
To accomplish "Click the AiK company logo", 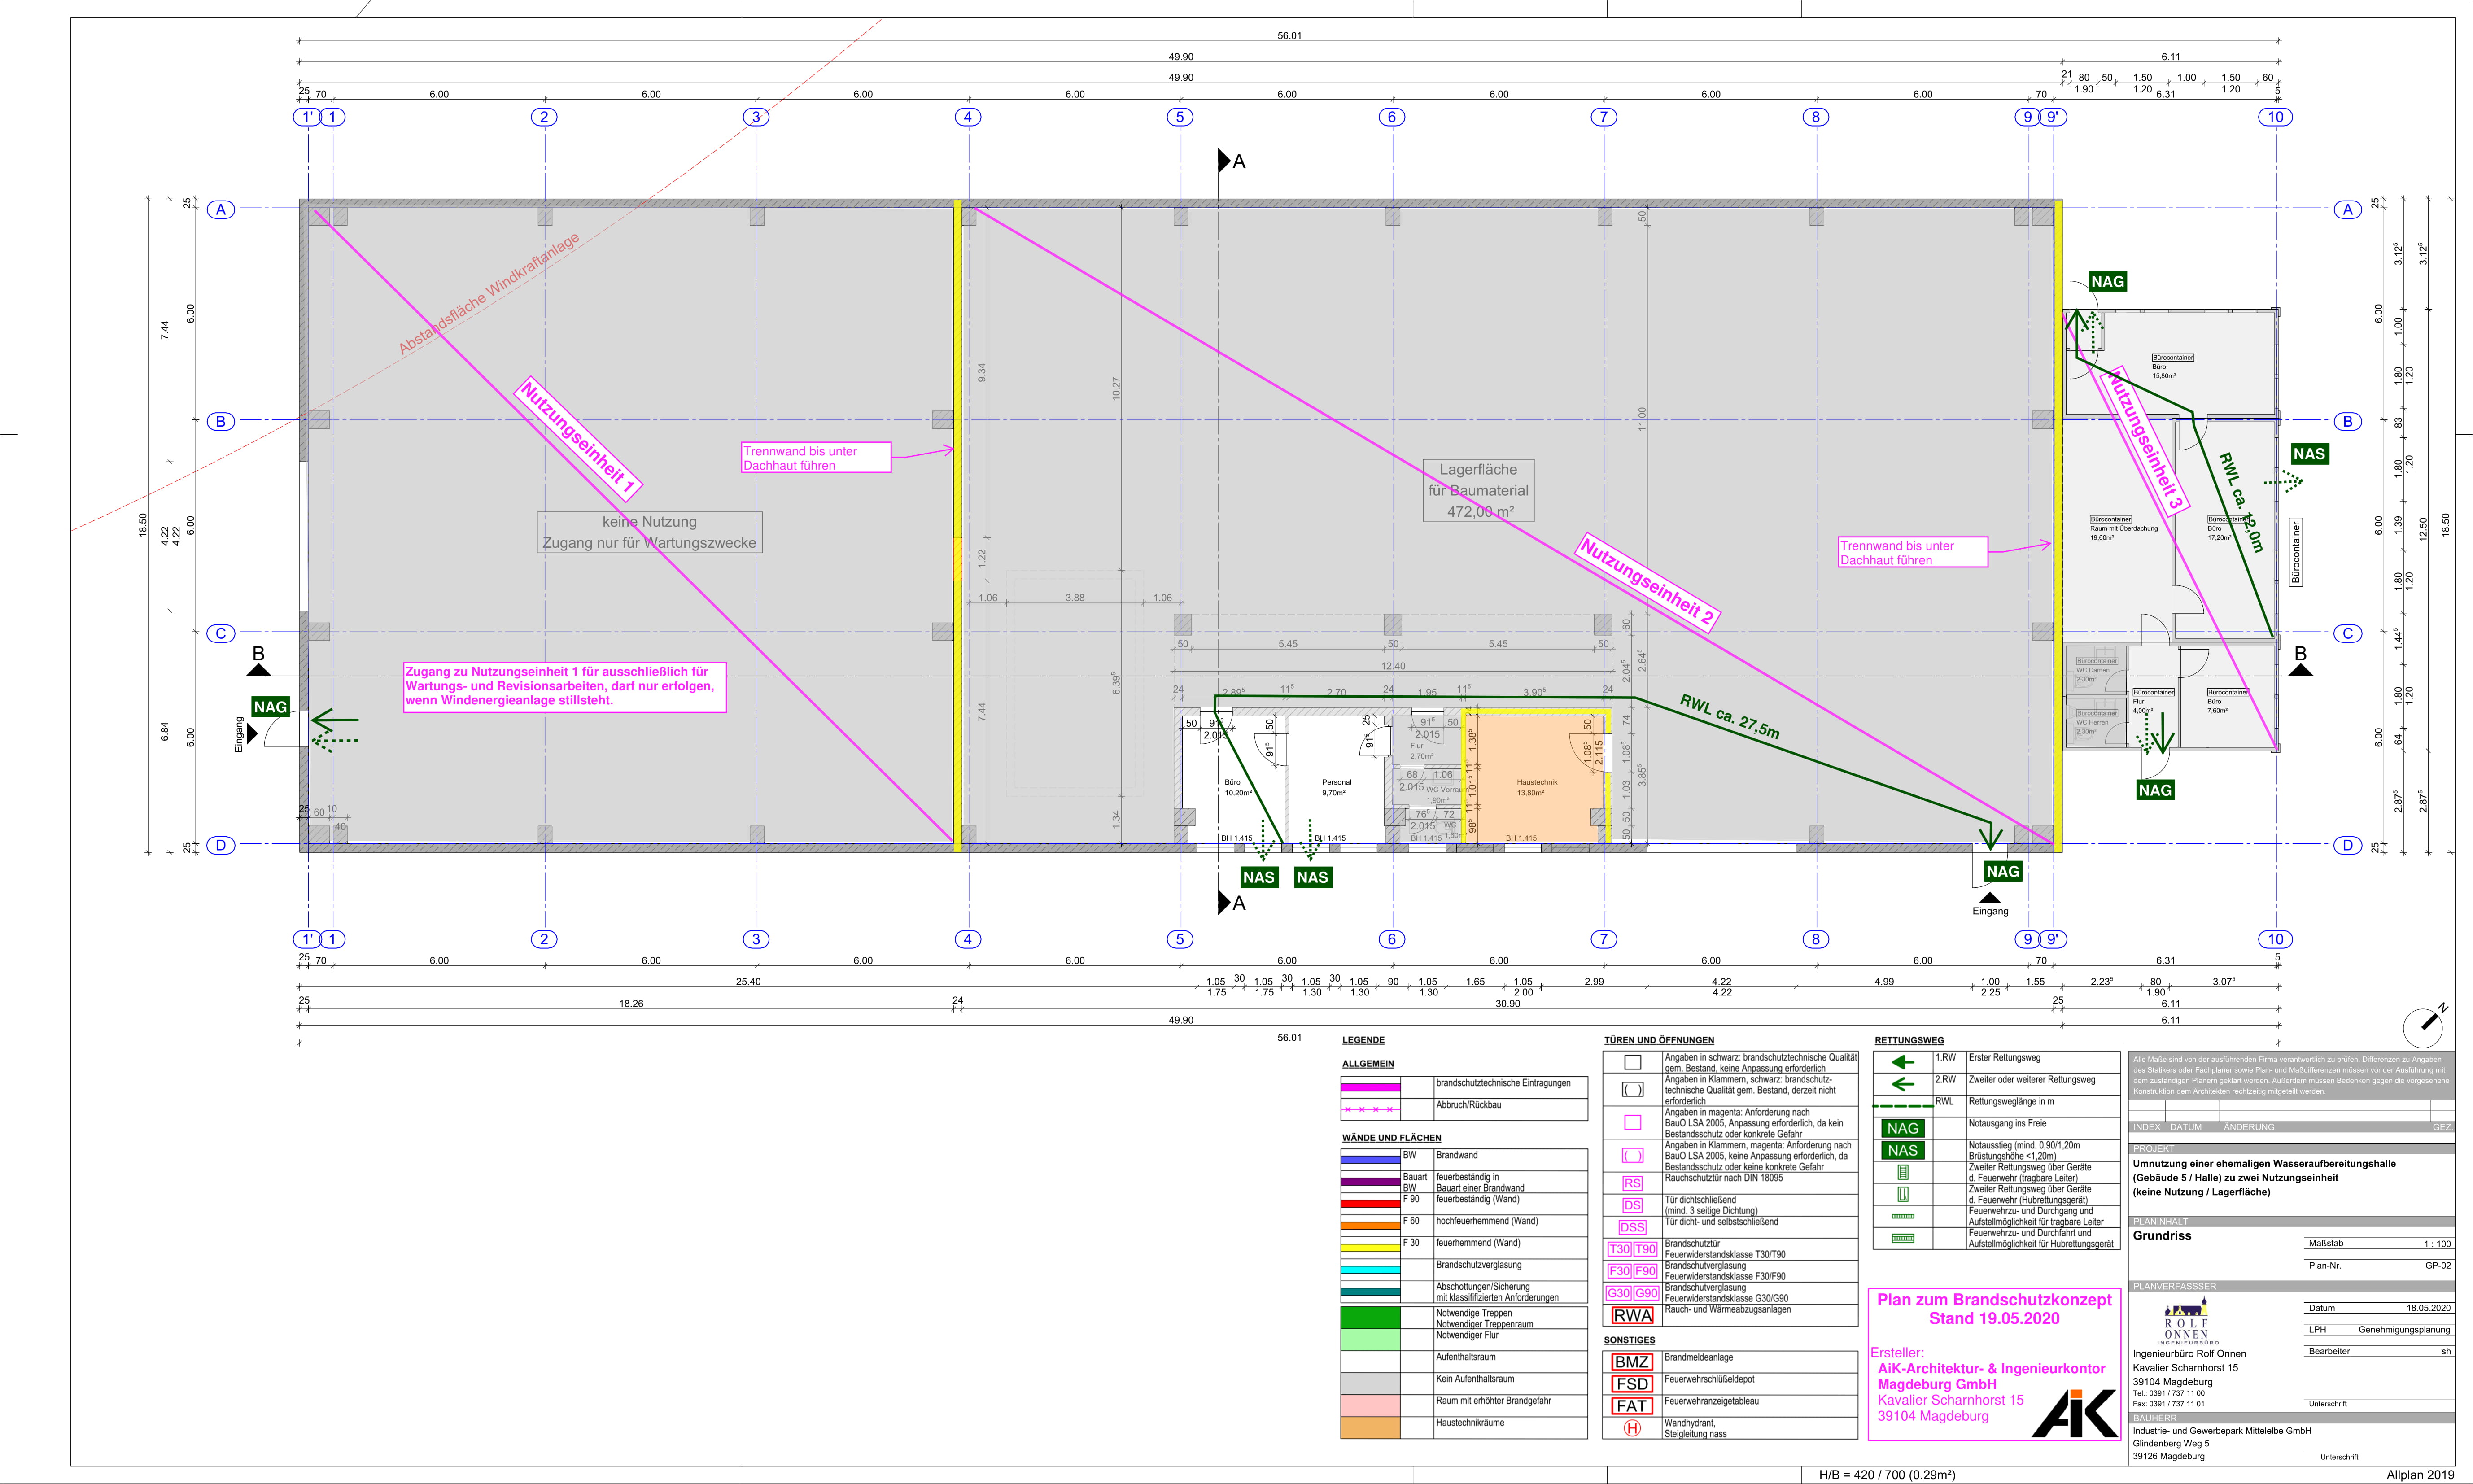I will [x=2074, y=1414].
